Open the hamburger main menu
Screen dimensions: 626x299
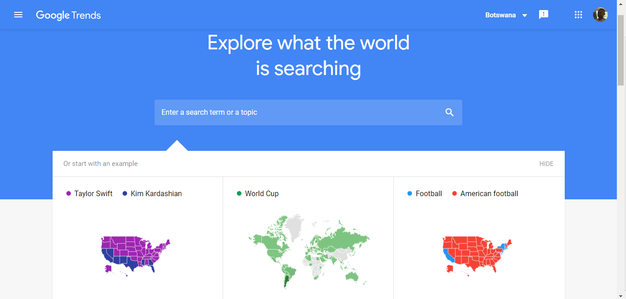point(18,15)
